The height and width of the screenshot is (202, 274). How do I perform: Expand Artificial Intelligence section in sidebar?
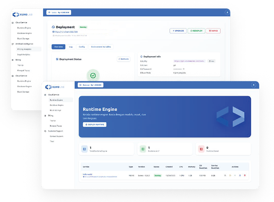pyautogui.click(x=24, y=44)
